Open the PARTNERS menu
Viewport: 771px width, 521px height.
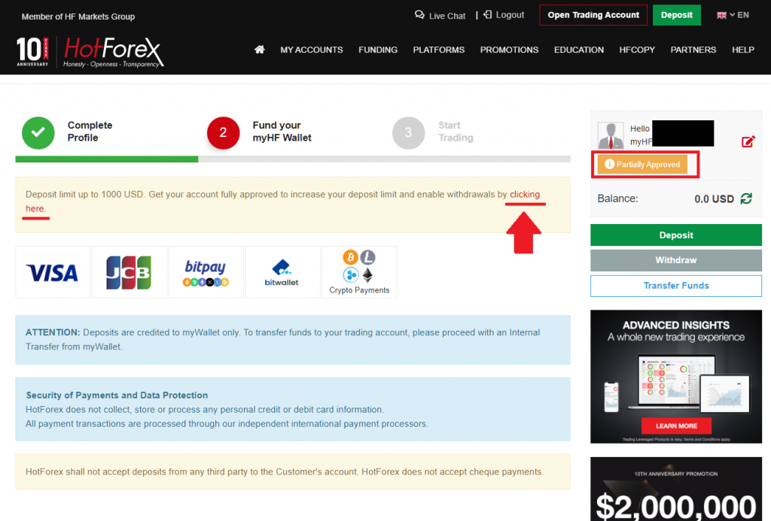(693, 50)
